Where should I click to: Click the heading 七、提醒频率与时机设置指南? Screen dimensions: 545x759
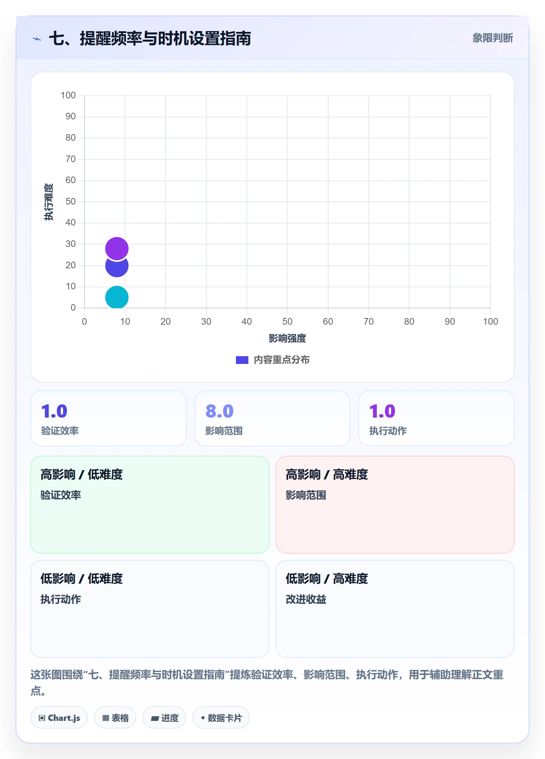coord(150,38)
